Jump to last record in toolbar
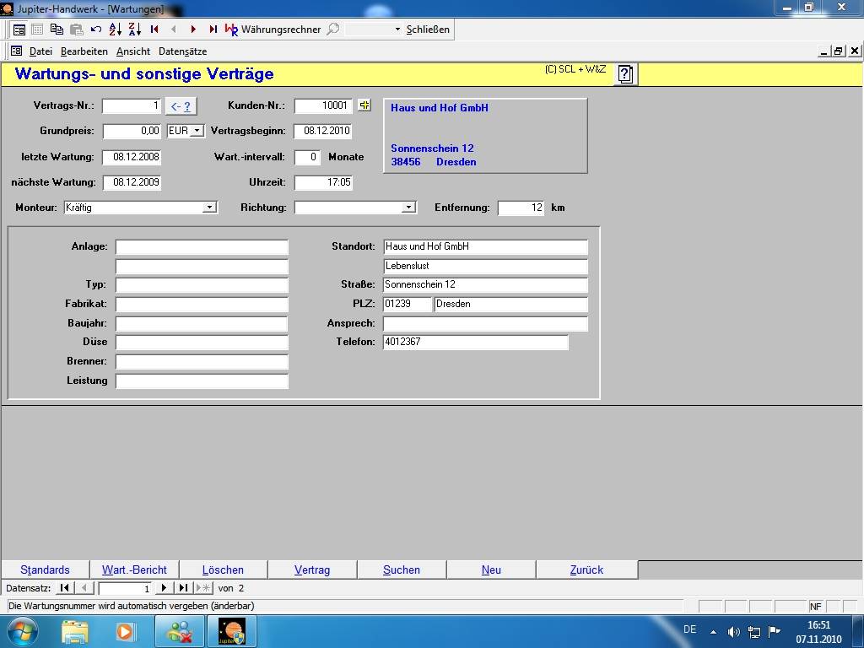 (213, 29)
